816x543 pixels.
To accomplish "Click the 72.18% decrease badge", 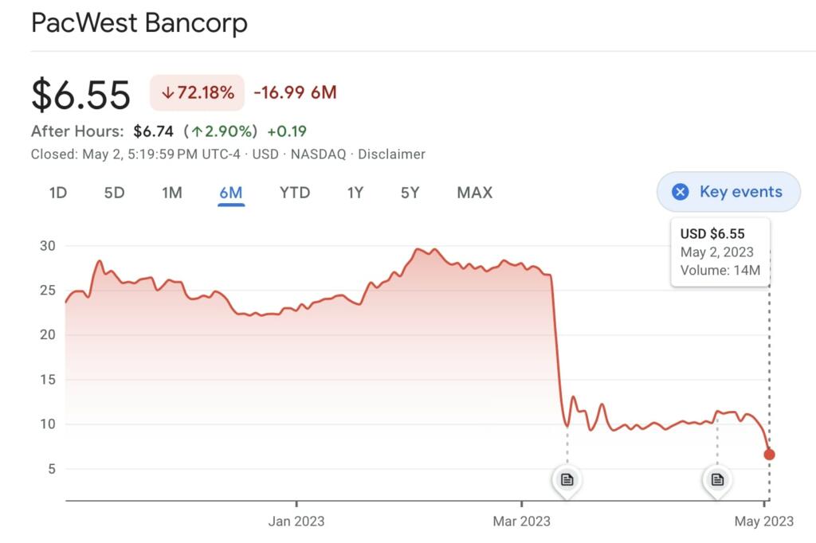I will [197, 93].
